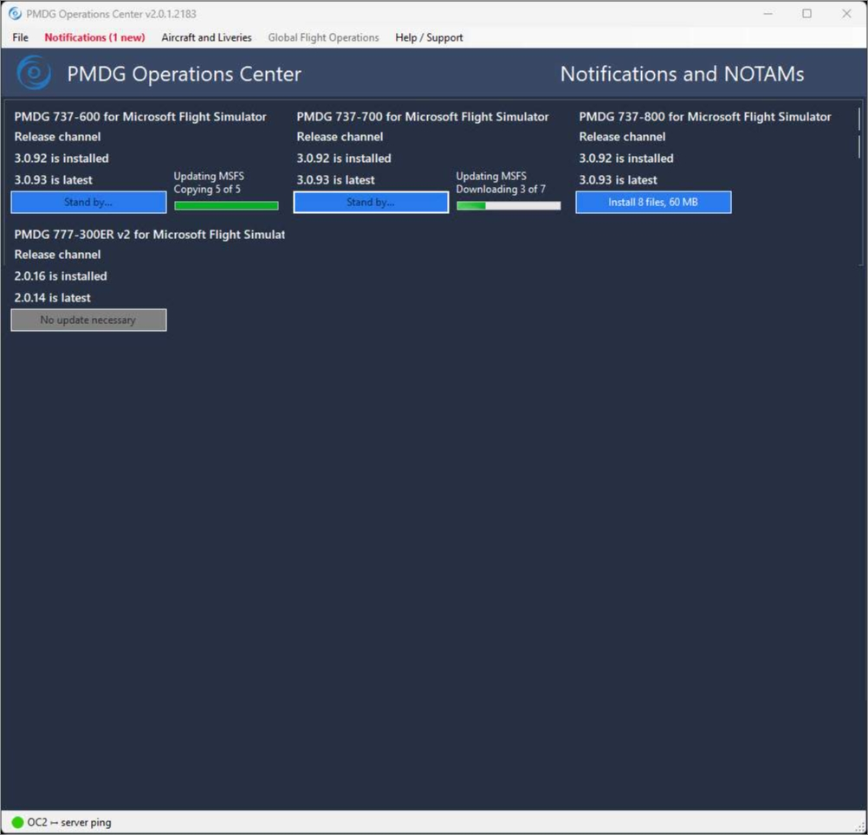Click the 737-700 downloading progress bar
The image size is (868, 835).
508,206
